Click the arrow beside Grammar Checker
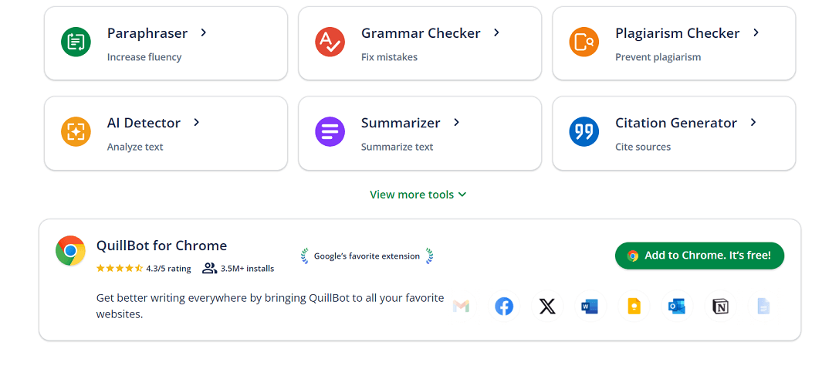 click(x=496, y=32)
